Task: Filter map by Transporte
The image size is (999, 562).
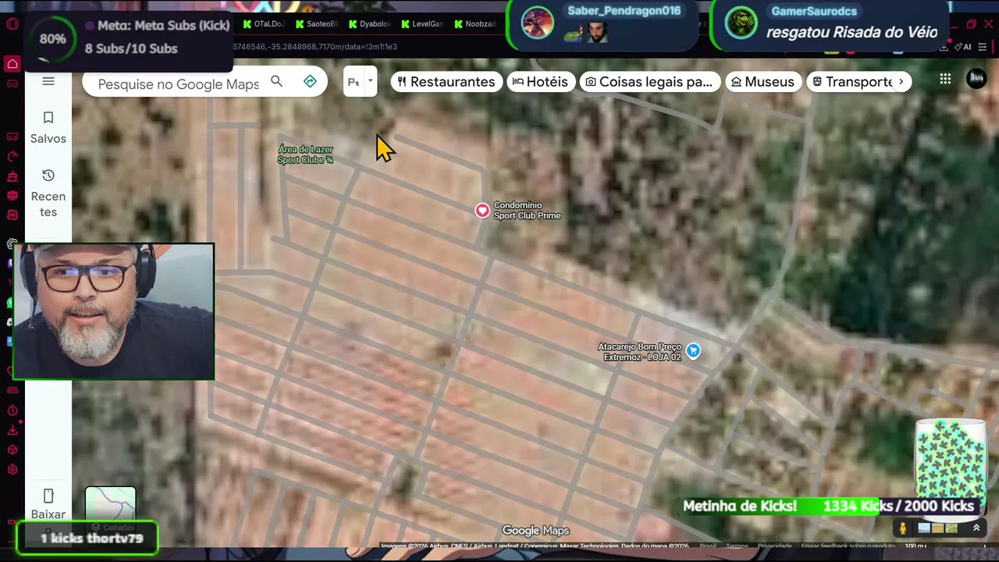Action: [x=853, y=82]
